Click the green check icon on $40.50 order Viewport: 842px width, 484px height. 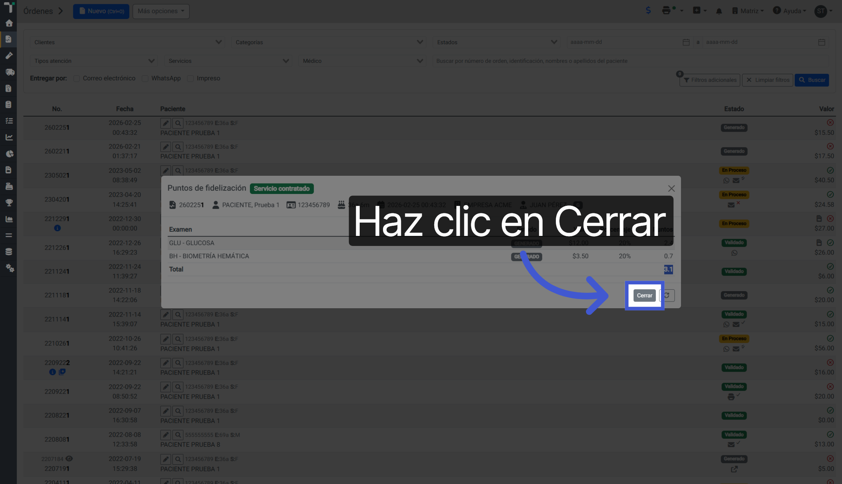click(x=830, y=170)
